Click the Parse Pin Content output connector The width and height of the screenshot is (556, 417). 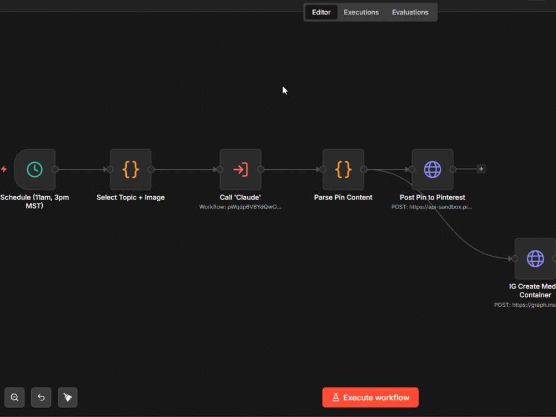click(x=364, y=170)
